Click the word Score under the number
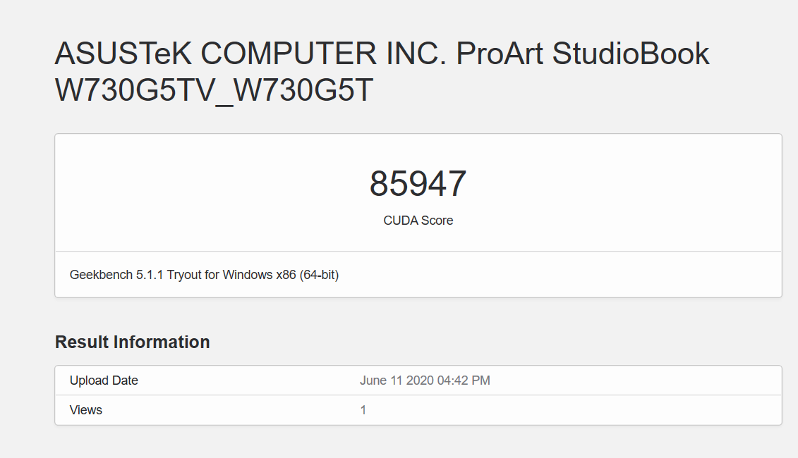This screenshot has height=458, width=798. point(437,221)
